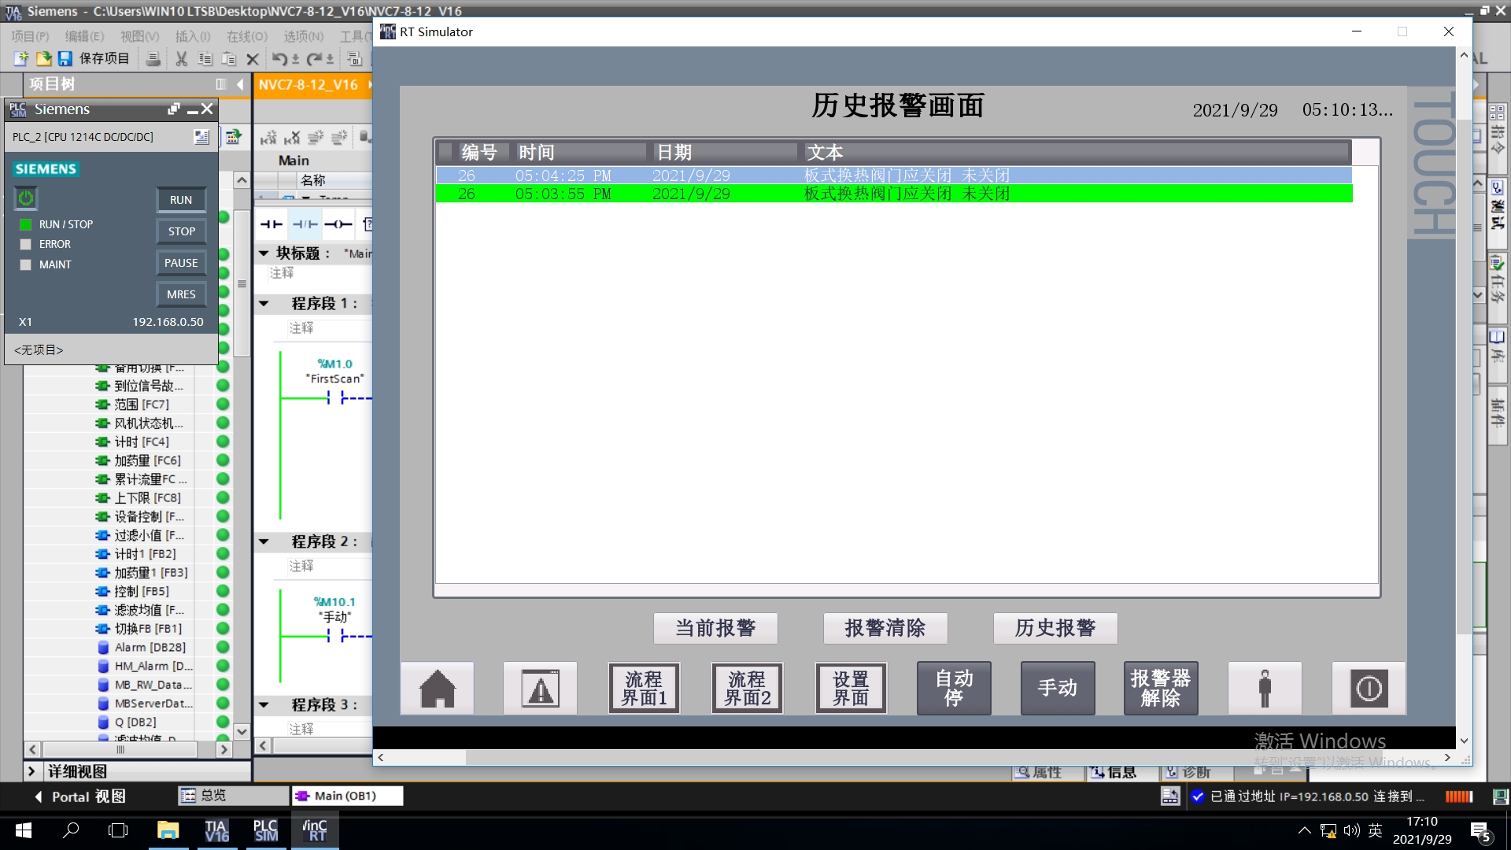Click the MAINT indicator checkbox
Screen dimensions: 1511x850
(26, 265)
